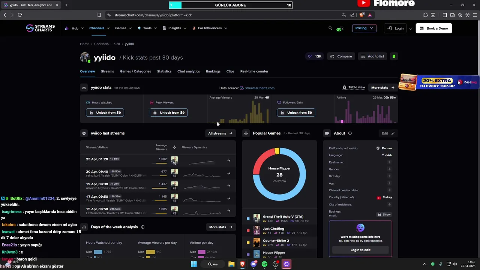Open the notifications icon with badge 10
The height and width of the screenshot is (270, 480).
point(340,28)
